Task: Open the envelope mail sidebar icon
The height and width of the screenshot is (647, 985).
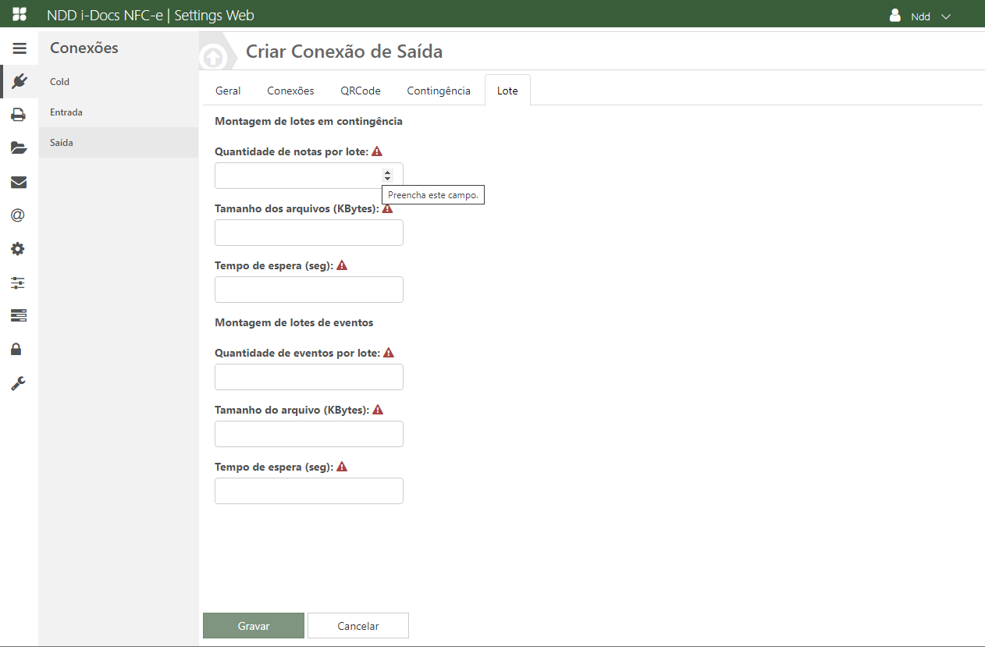Action: click(x=18, y=182)
